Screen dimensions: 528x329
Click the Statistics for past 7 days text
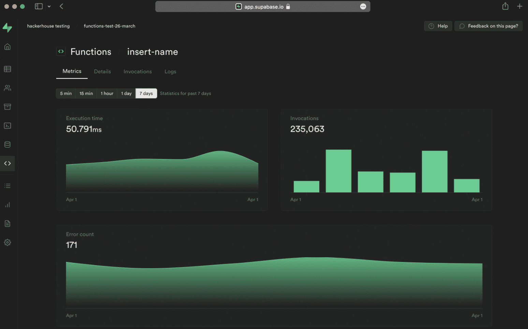186,94
